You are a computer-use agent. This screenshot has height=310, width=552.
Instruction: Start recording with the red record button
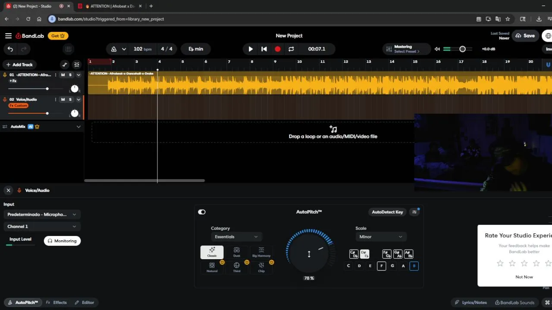[278, 49]
